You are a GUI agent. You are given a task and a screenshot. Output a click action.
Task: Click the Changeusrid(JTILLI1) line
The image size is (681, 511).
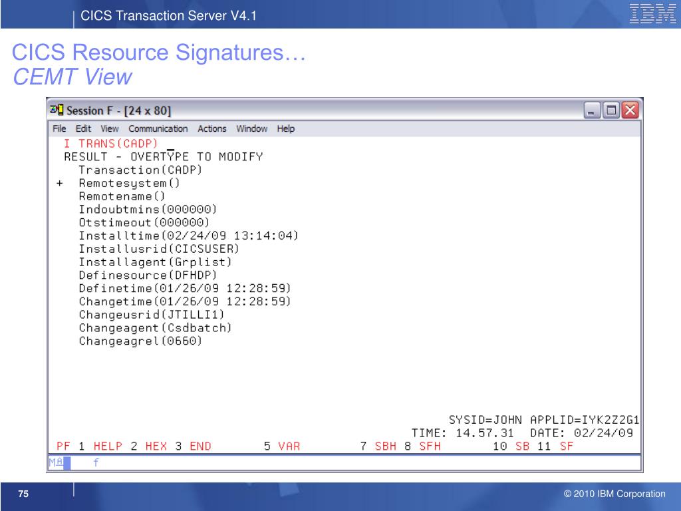(x=152, y=314)
